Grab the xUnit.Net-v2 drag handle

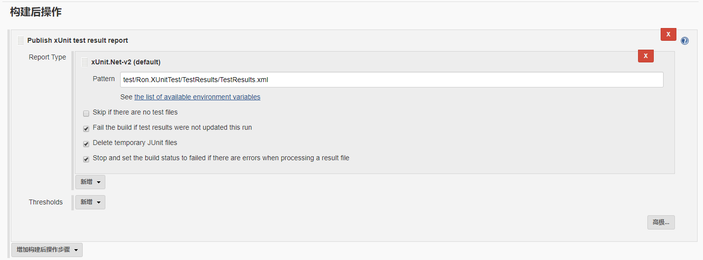pos(85,62)
